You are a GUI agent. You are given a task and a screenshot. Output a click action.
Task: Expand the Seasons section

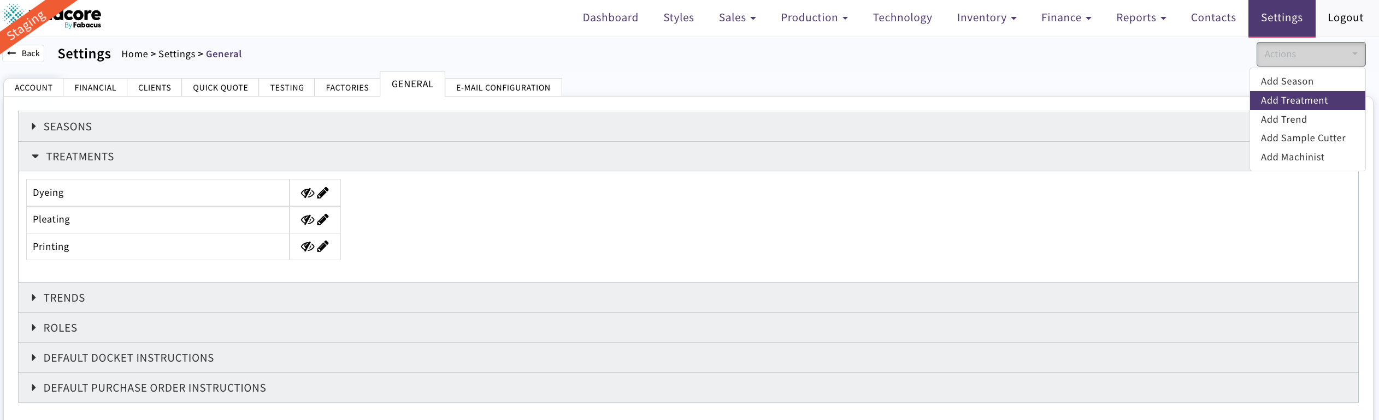tap(68, 127)
